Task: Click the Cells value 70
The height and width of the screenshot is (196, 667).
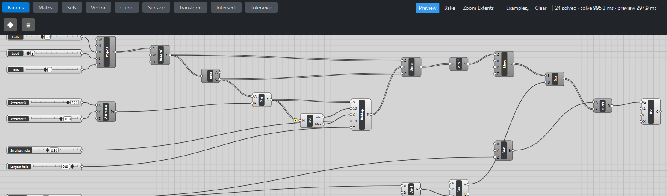Action: pos(47,37)
